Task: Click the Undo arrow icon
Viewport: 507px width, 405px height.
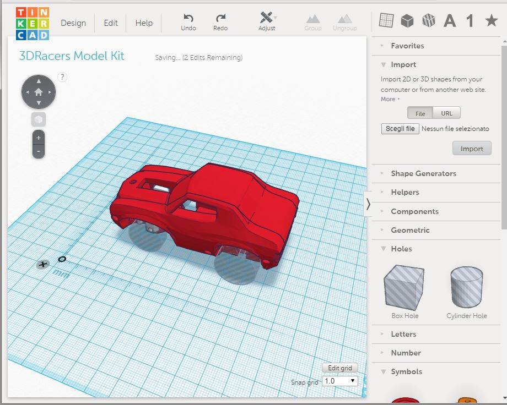Action: point(188,19)
